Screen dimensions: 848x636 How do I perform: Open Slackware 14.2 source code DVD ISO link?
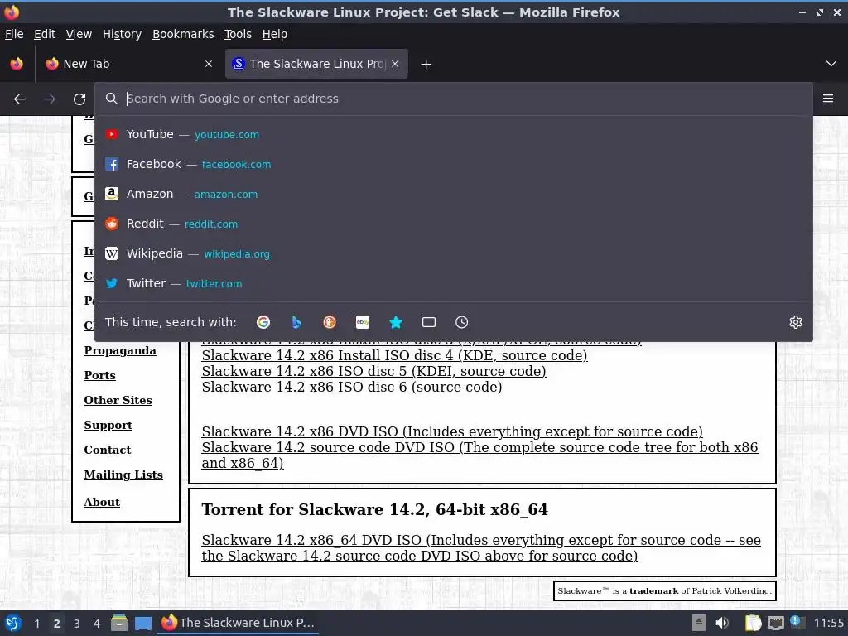(479, 455)
